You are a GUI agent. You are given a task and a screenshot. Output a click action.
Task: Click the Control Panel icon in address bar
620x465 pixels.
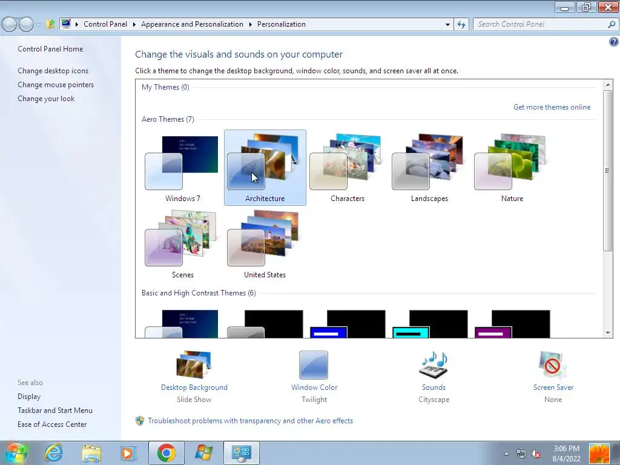click(66, 24)
